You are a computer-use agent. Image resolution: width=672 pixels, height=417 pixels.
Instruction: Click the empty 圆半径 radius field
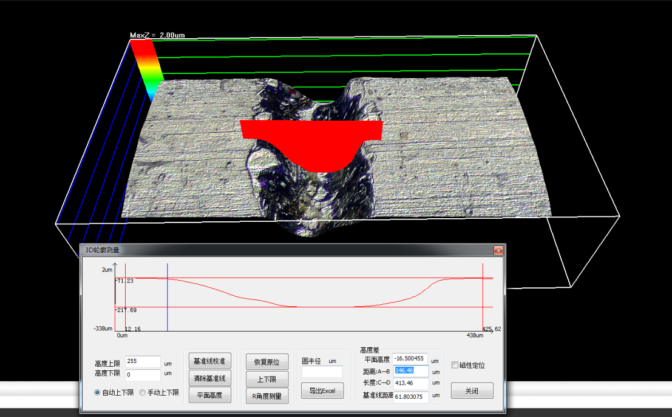pos(322,372)
